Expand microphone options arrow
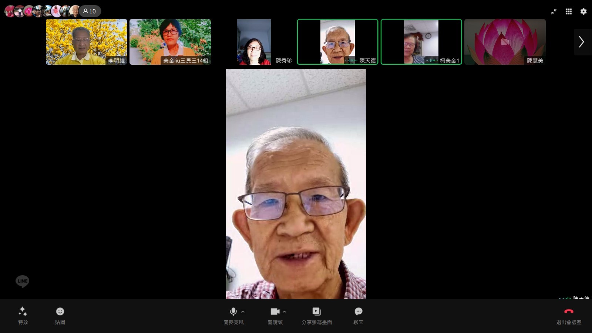This screenshot has width=592, height=333. pos(243,312)
